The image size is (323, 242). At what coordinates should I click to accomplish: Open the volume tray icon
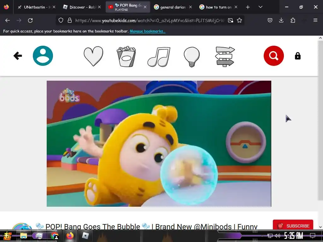[278, 236]
